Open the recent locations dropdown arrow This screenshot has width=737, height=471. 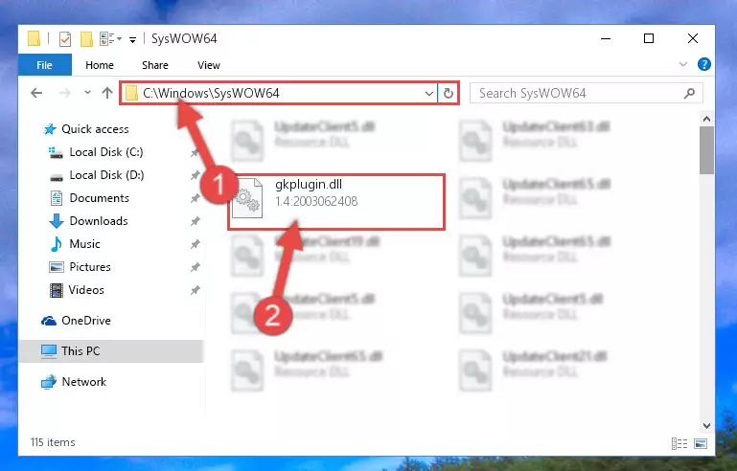tap(87, 93)
